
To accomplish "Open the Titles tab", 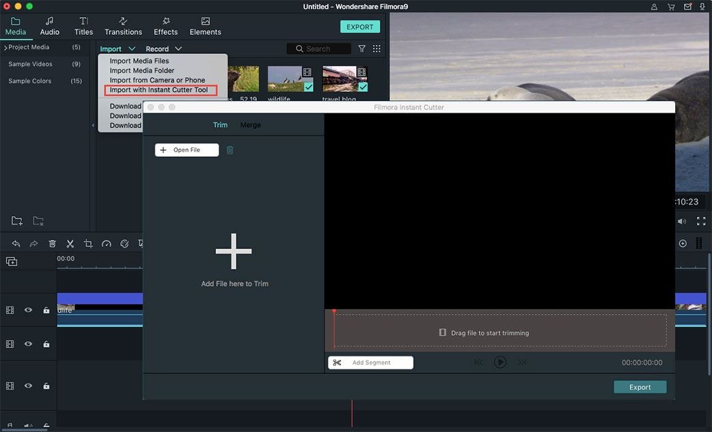I will tap(83, 27).
